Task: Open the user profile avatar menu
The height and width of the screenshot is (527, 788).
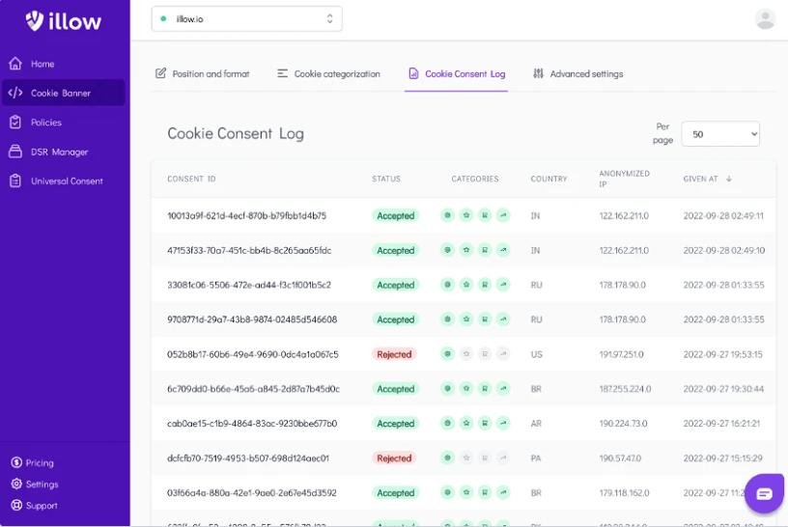Action: pos(765,19)
